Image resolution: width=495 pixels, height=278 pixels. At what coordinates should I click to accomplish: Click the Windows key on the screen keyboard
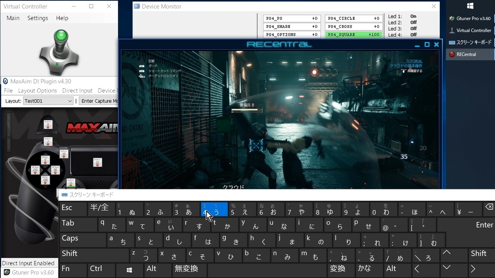[x=130, y=271]
